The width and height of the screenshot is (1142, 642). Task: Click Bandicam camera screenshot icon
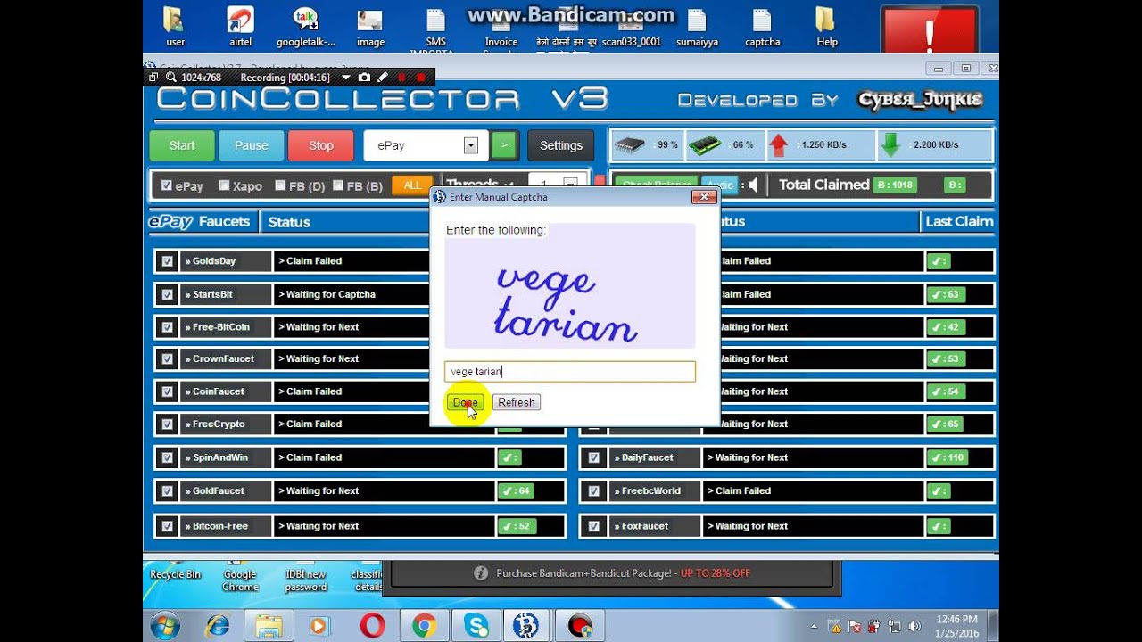[x=364, y=78]
